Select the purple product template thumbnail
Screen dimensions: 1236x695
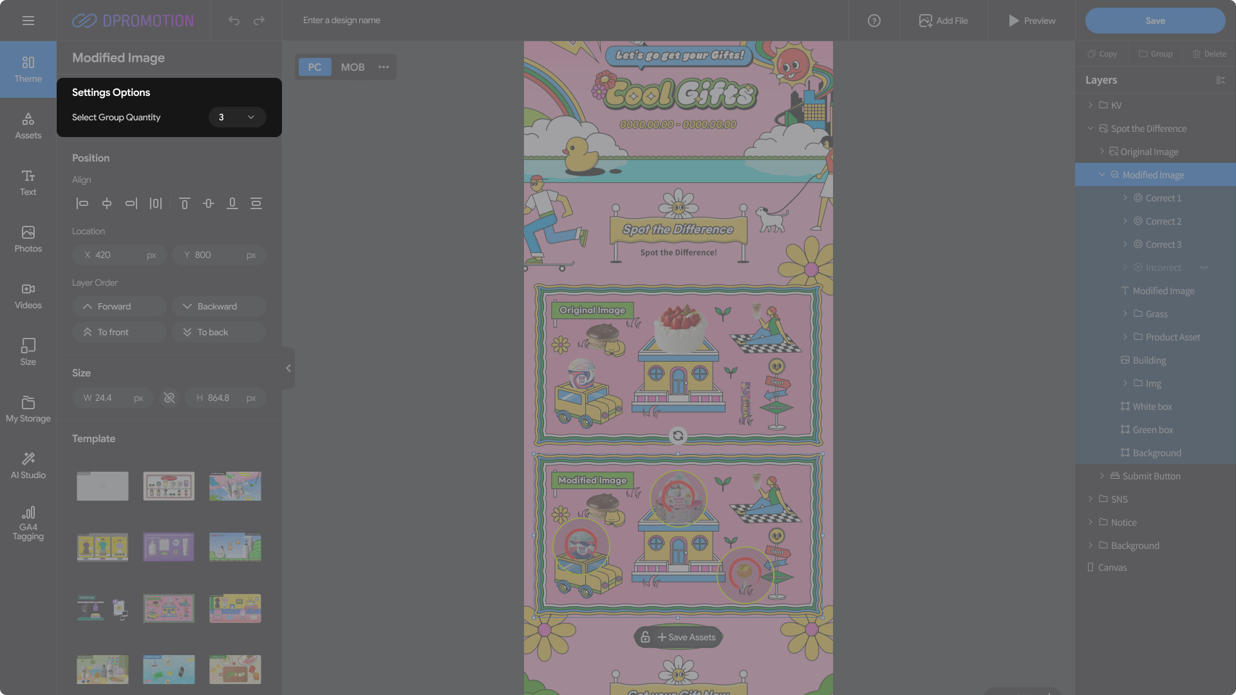click(x=169, y=547)
